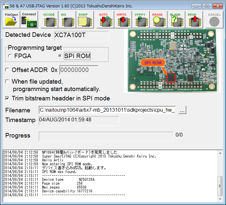Image resolution: width=226 pixels, height=205 pixels.
Task: Select the SPI ROM radio button
Action: [x=59, y=56]
